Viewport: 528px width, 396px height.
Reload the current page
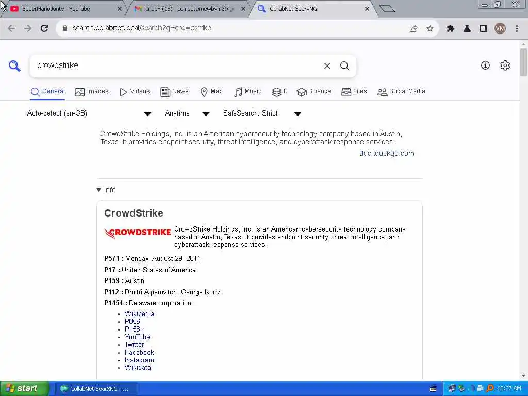(44, 28)
